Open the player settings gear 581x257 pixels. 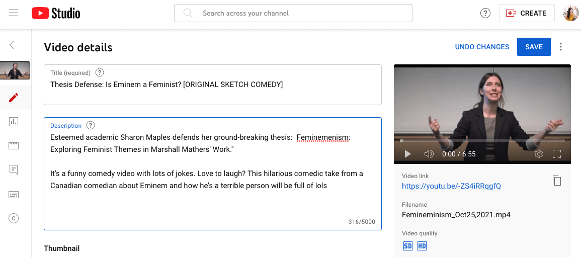pos(539,154)
